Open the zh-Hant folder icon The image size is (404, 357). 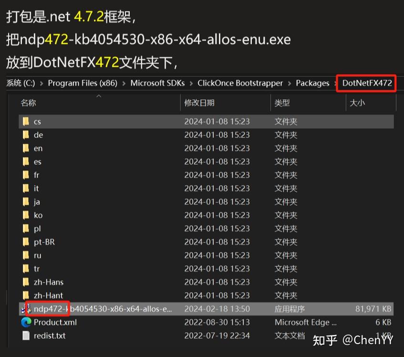pyautogui.click(x=26, y=295)
